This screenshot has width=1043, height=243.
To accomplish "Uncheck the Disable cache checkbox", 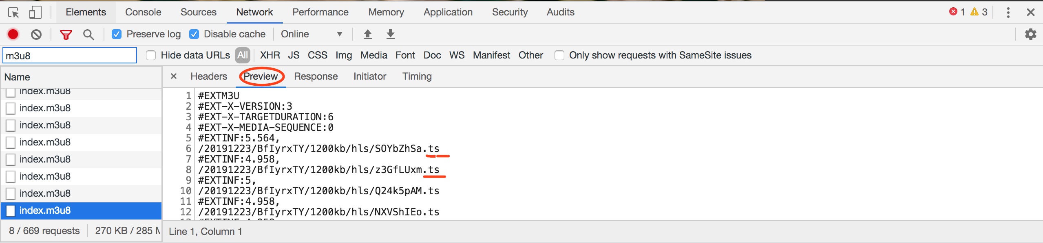I will [x=194, y=34].
